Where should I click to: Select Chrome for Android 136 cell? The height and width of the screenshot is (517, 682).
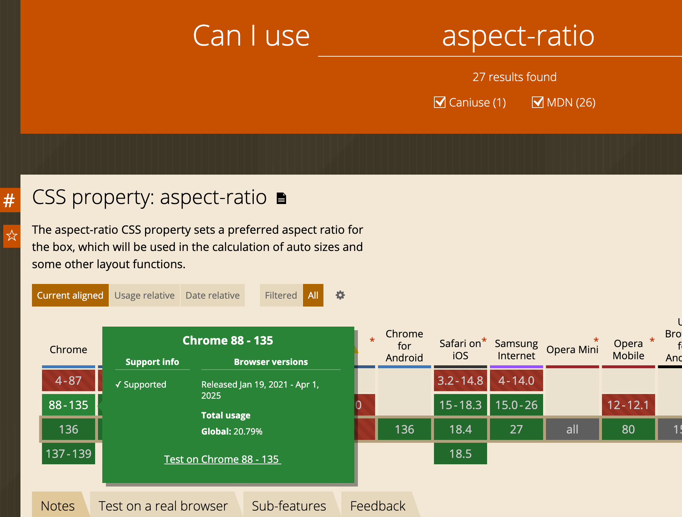405,429
